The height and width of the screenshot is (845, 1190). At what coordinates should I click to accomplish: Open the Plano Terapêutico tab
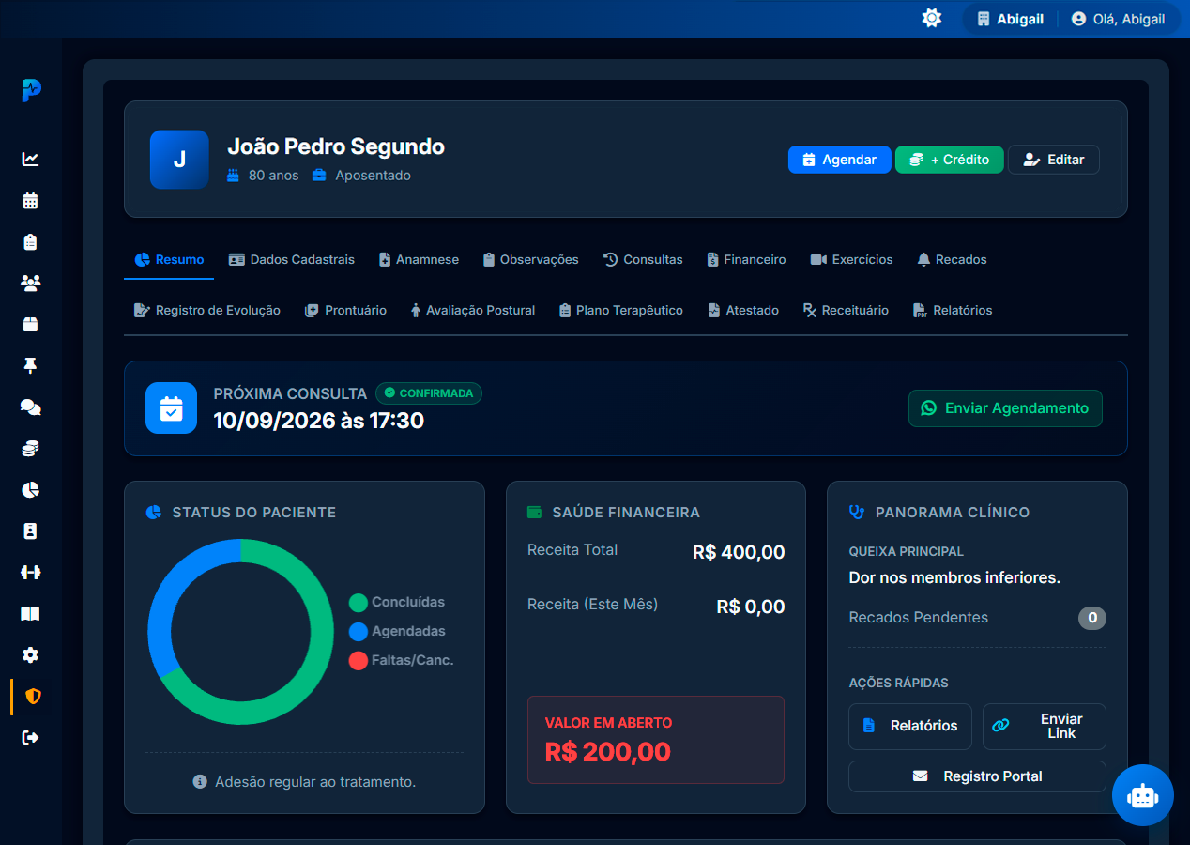tap(620, 311)
